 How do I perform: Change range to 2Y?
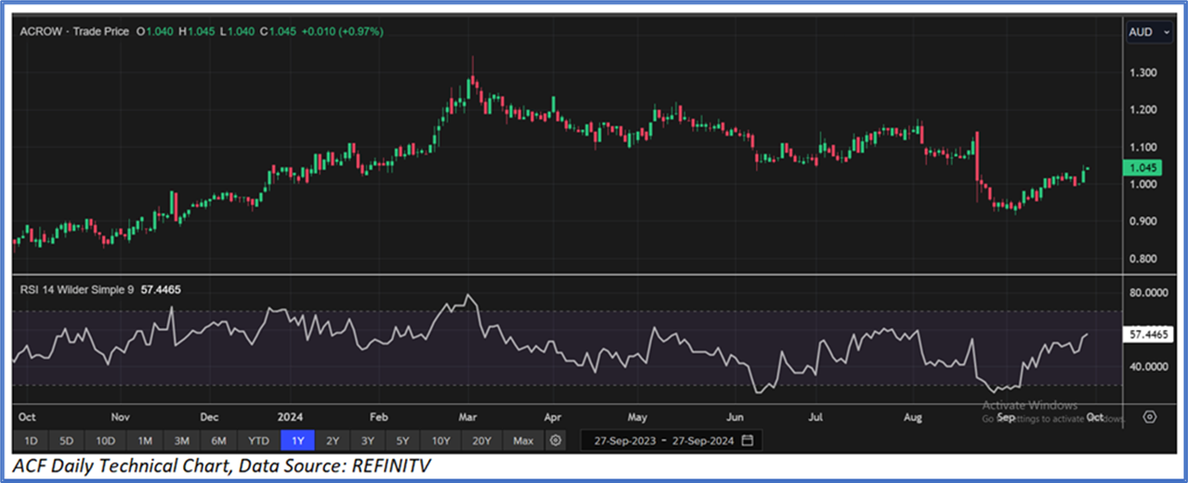pyautogui.click(x=333, y=439)
